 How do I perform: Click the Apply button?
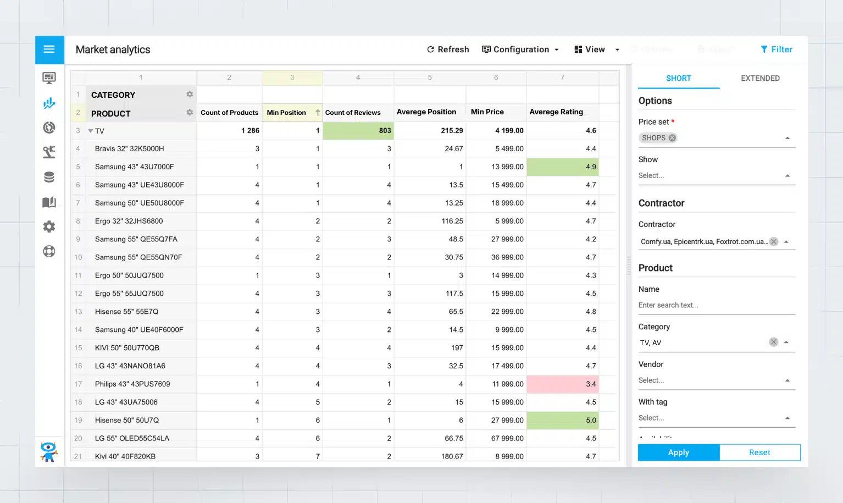coord(678,452)
